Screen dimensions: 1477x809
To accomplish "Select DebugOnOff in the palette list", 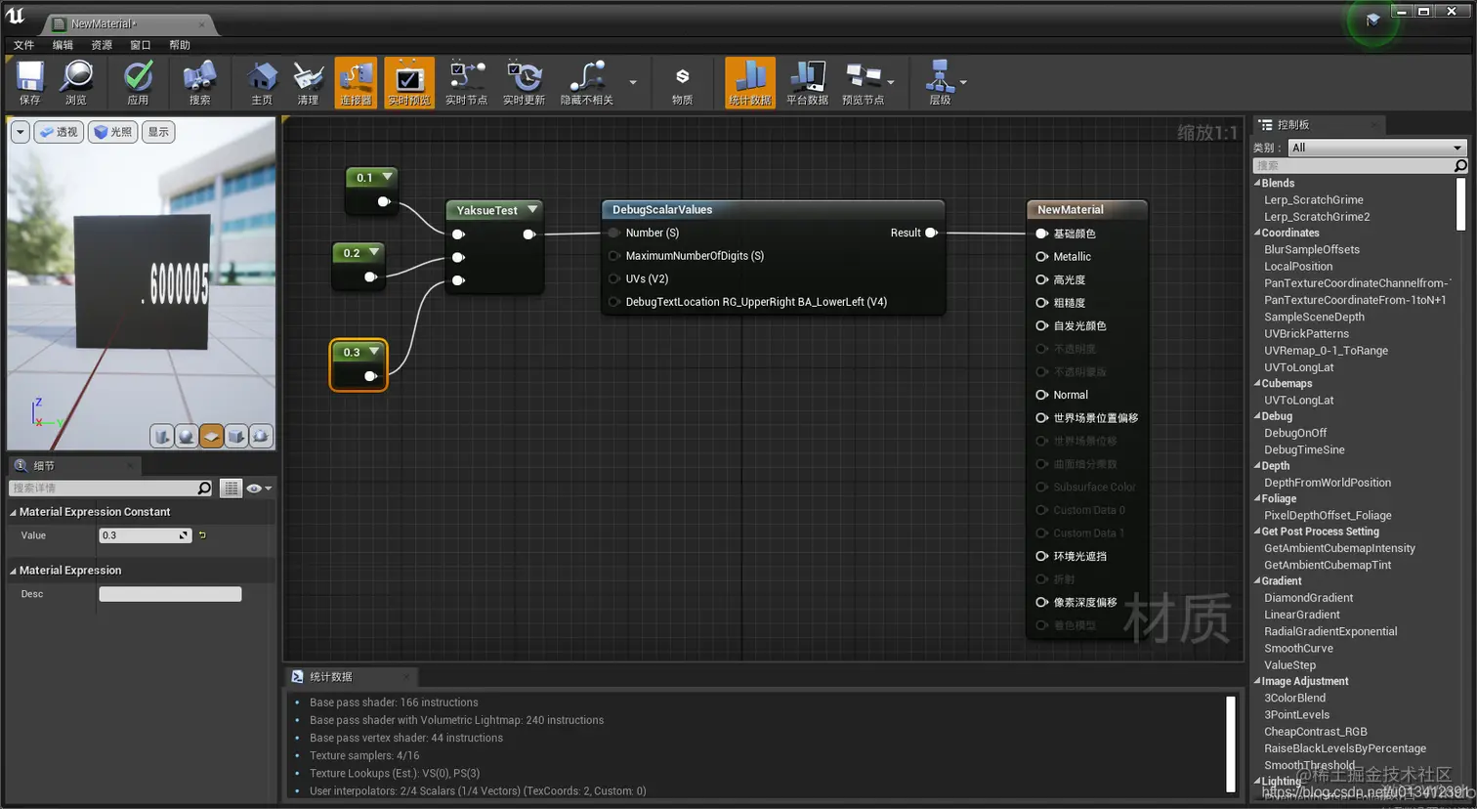I will point(1295,433).
